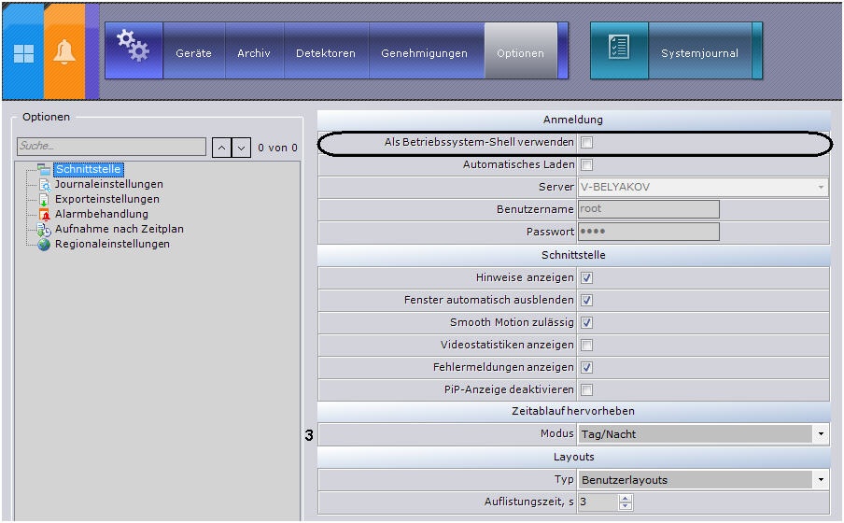Click the settings gears icon
The image size is (844, 523).
133,47
